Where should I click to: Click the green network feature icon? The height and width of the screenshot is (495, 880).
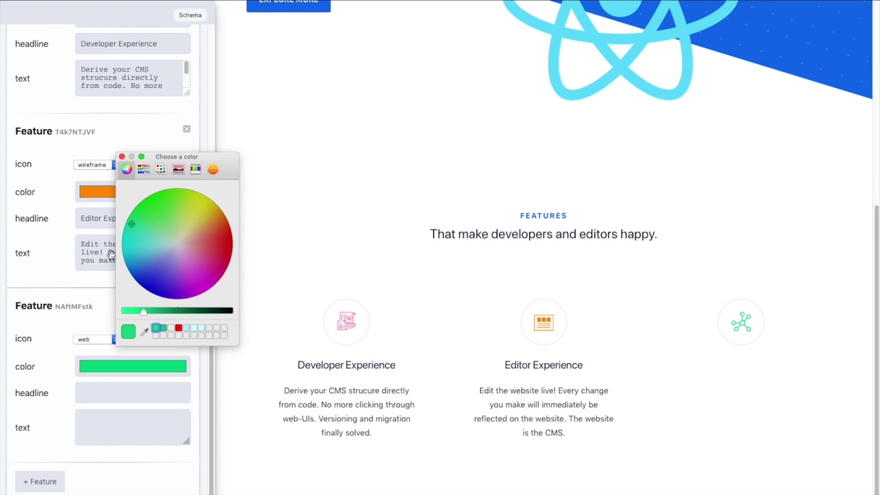point(741,322)
